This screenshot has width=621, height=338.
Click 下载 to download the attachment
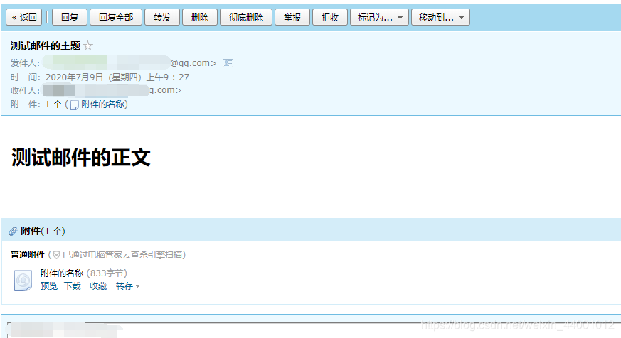pyautogui.click(x=73, y=286)
